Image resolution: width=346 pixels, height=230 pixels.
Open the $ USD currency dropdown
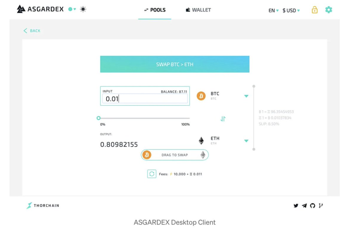pyautogui.click(x=291, y=11)
